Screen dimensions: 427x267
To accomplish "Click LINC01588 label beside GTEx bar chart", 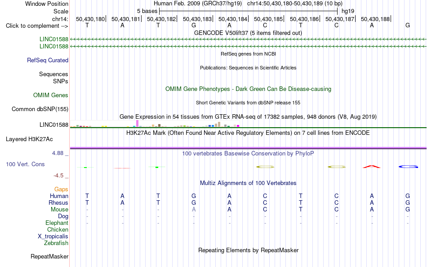I will pos(53,125).
